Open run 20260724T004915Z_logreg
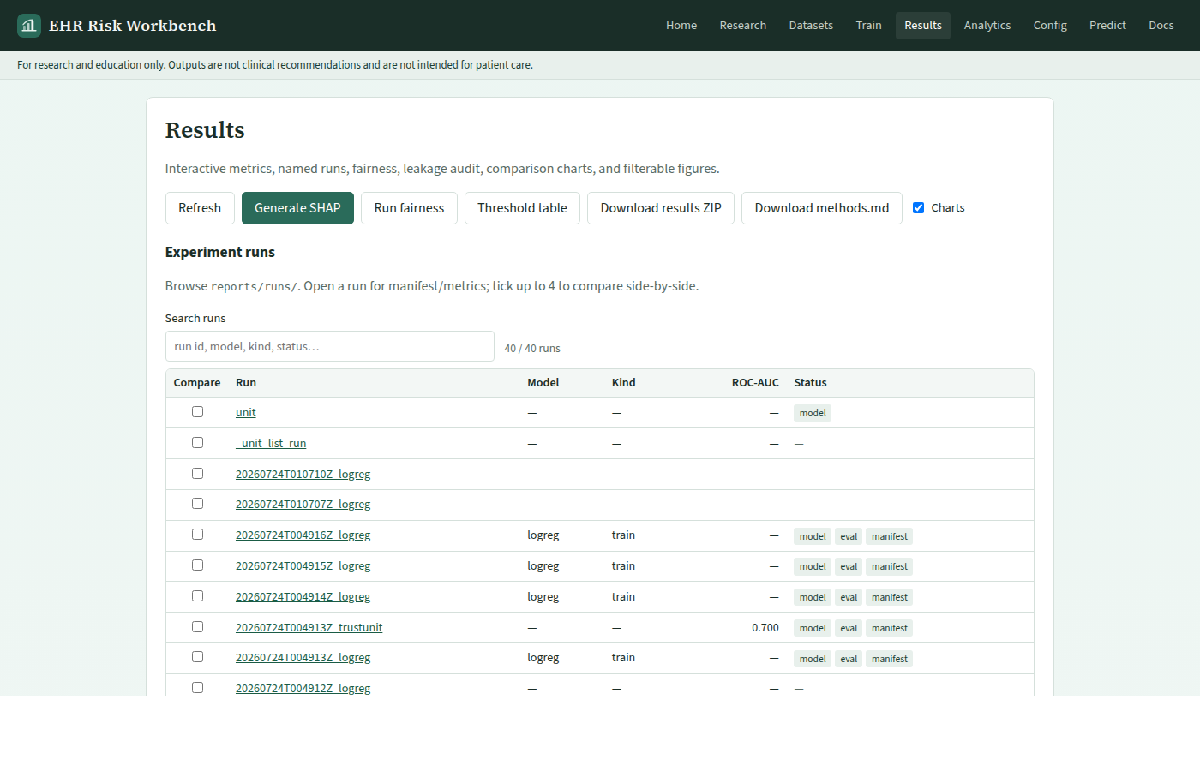The image size is (1200, 771). tap(303, 566)
